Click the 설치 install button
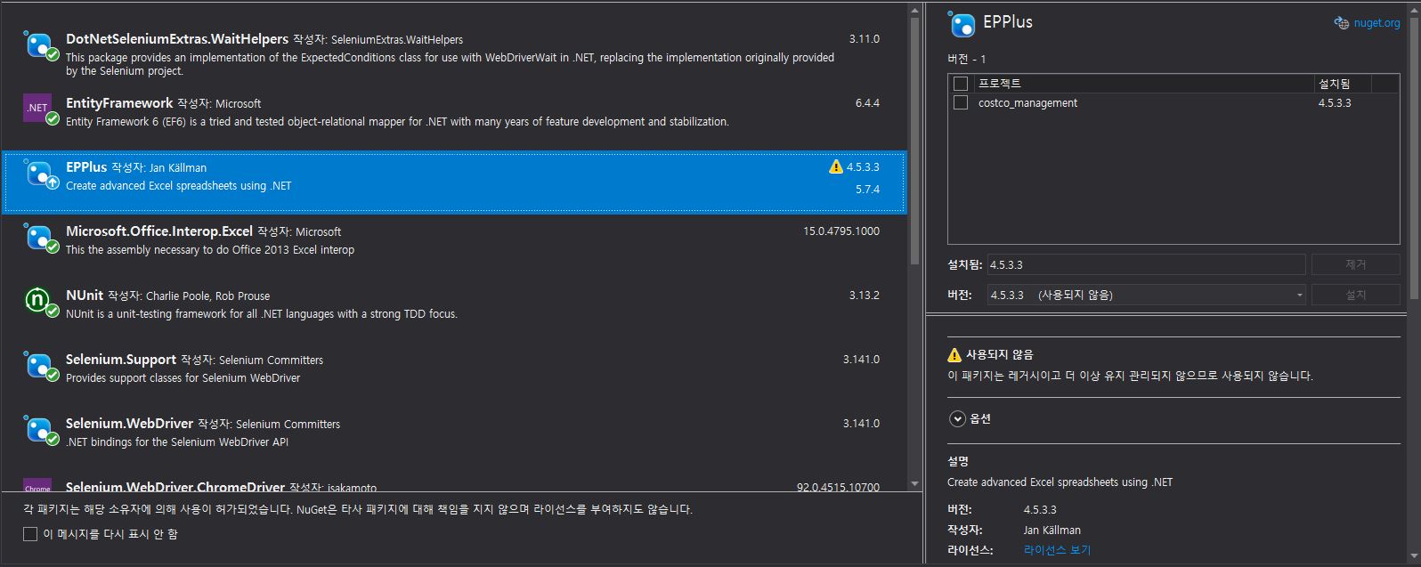The width and height of the screenshot is (1421, 567). [1355, 295]
